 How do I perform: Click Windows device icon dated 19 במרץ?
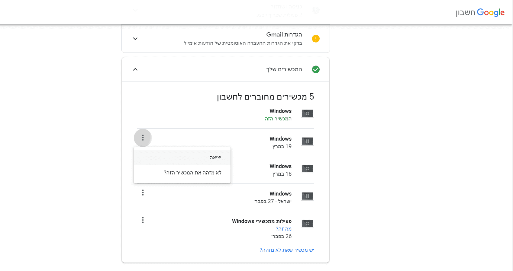point(307,141)
